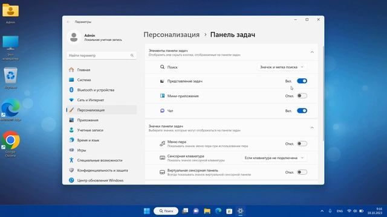Screen dimensions: 387x217
Task: Open Конфиденциальность и защита settings
Action: coord(102,170)
